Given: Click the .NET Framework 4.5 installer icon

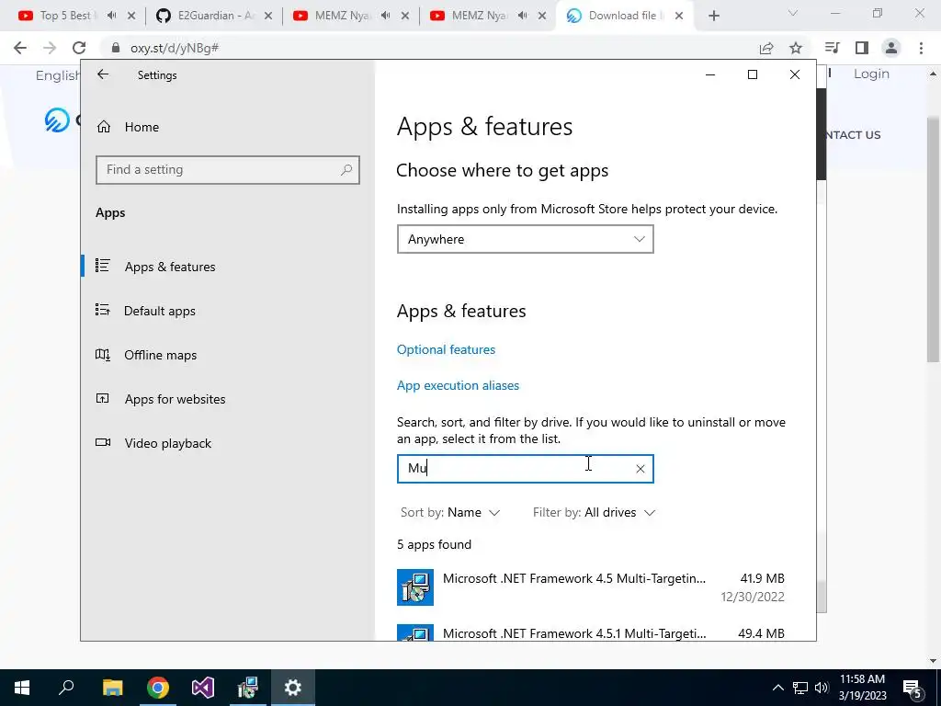Looking at the screenshot, I should click(x=415, y=587).
